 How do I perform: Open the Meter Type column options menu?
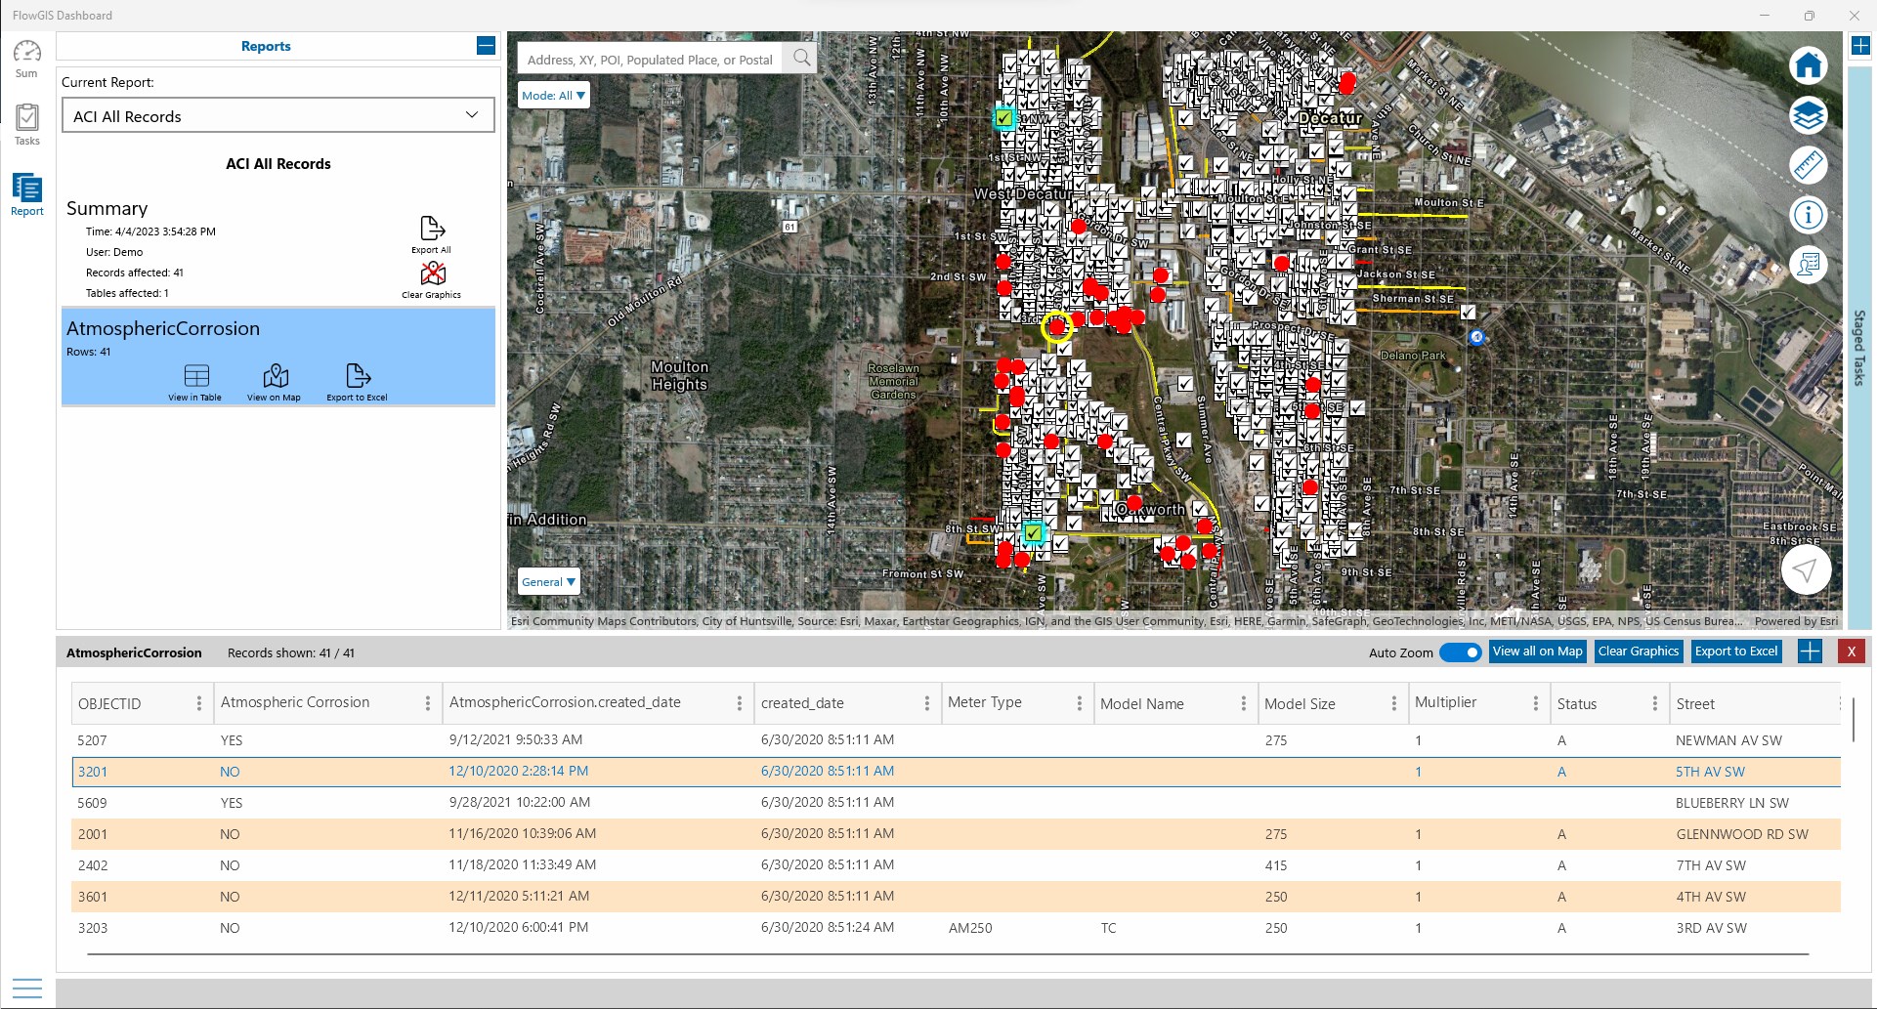click(1079, 703)
